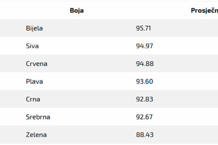
Task: Click empty area left of Bijela
Action: 12,28
